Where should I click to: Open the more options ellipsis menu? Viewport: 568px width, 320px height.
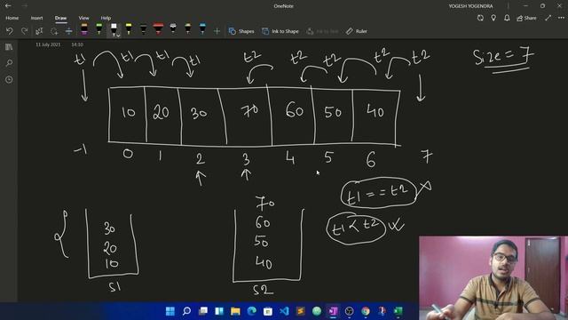[x=561, y=18]
